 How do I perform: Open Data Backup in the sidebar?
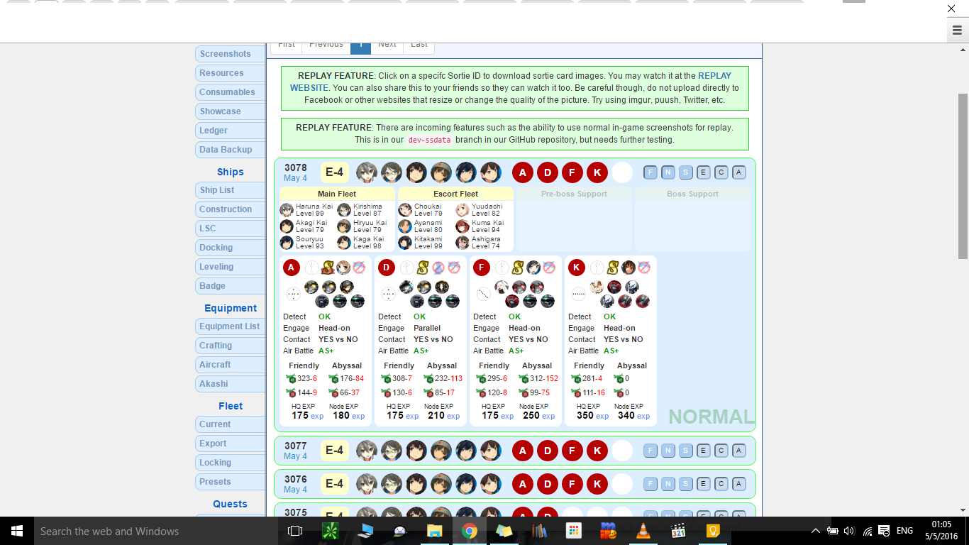tap(231, 150)
